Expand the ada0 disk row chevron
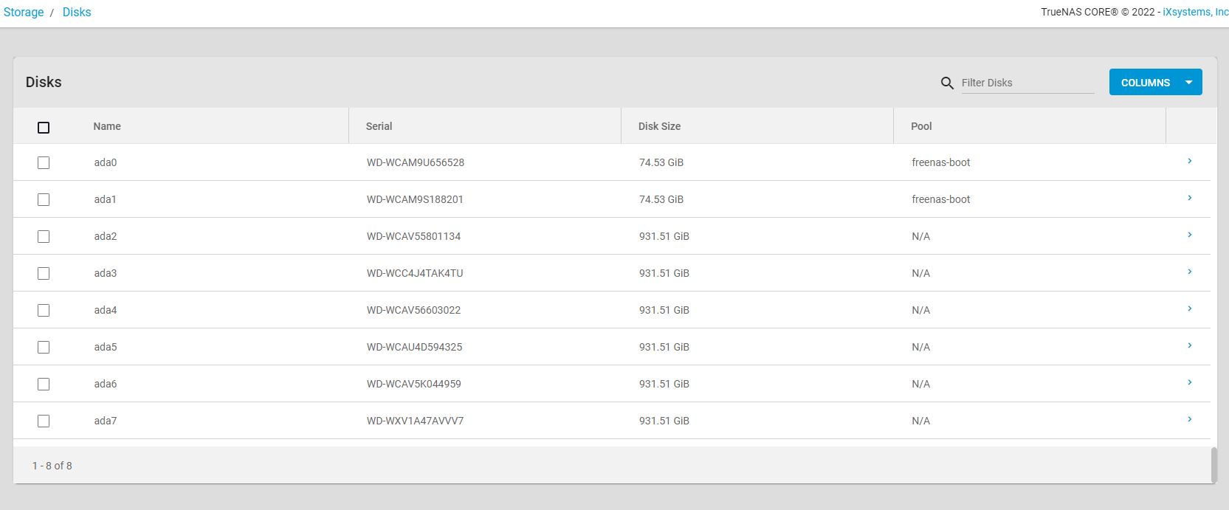Viewport: 1229px width, 510px height. [1189, 161]
